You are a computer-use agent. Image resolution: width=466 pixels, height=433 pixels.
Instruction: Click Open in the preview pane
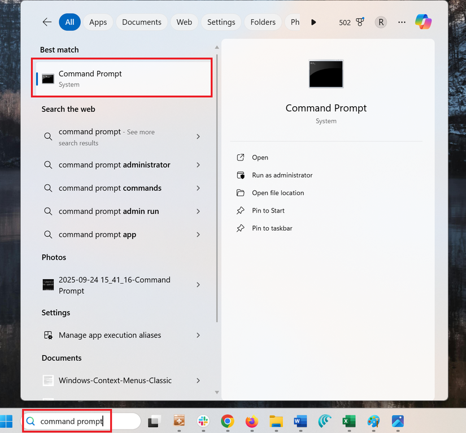(260, 158)
